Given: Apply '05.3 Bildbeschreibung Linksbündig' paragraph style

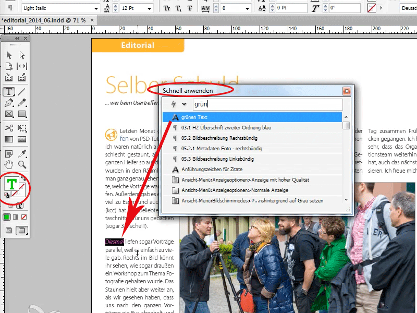Looking at the screenshot, I should click(x=252, y=159).
